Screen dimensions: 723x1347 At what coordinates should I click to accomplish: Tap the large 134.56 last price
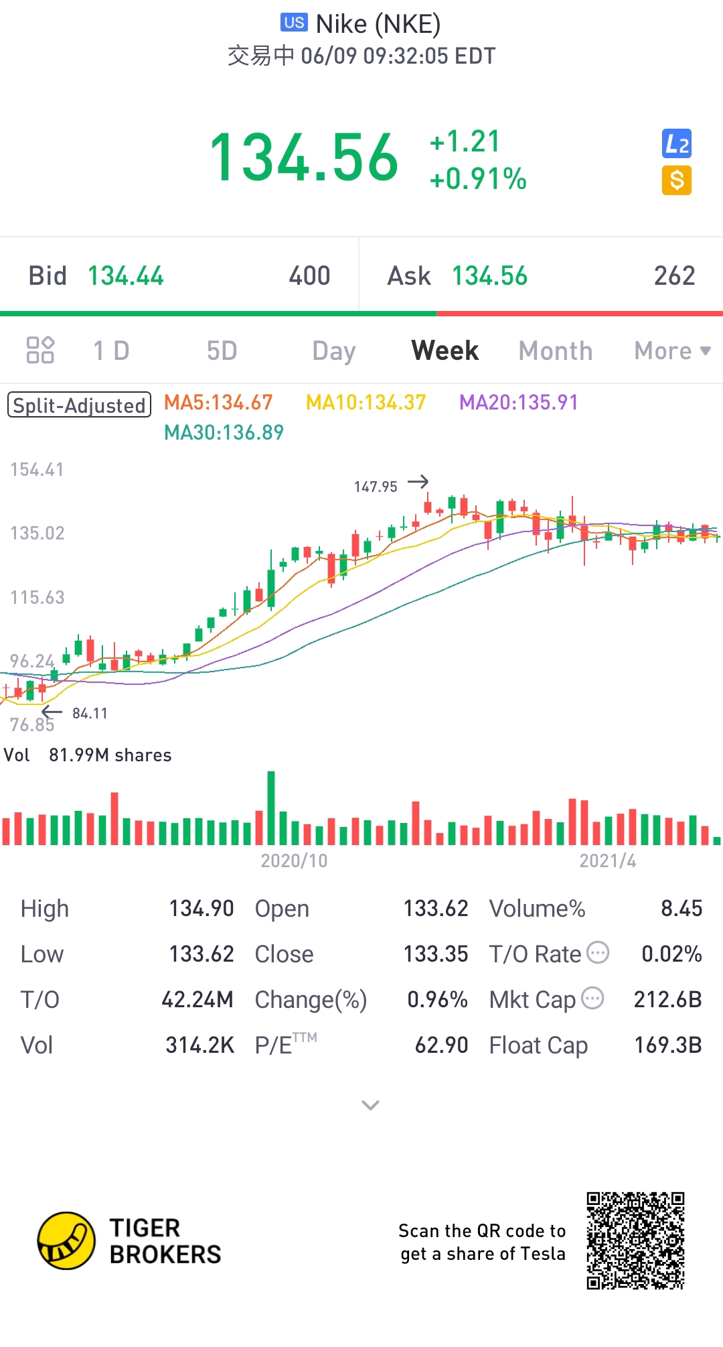(305, 158)
